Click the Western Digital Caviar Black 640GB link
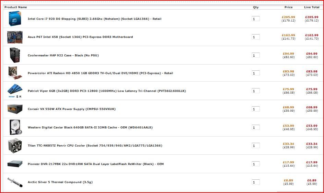This screenshot has width=324, height=193. [90, 127]
